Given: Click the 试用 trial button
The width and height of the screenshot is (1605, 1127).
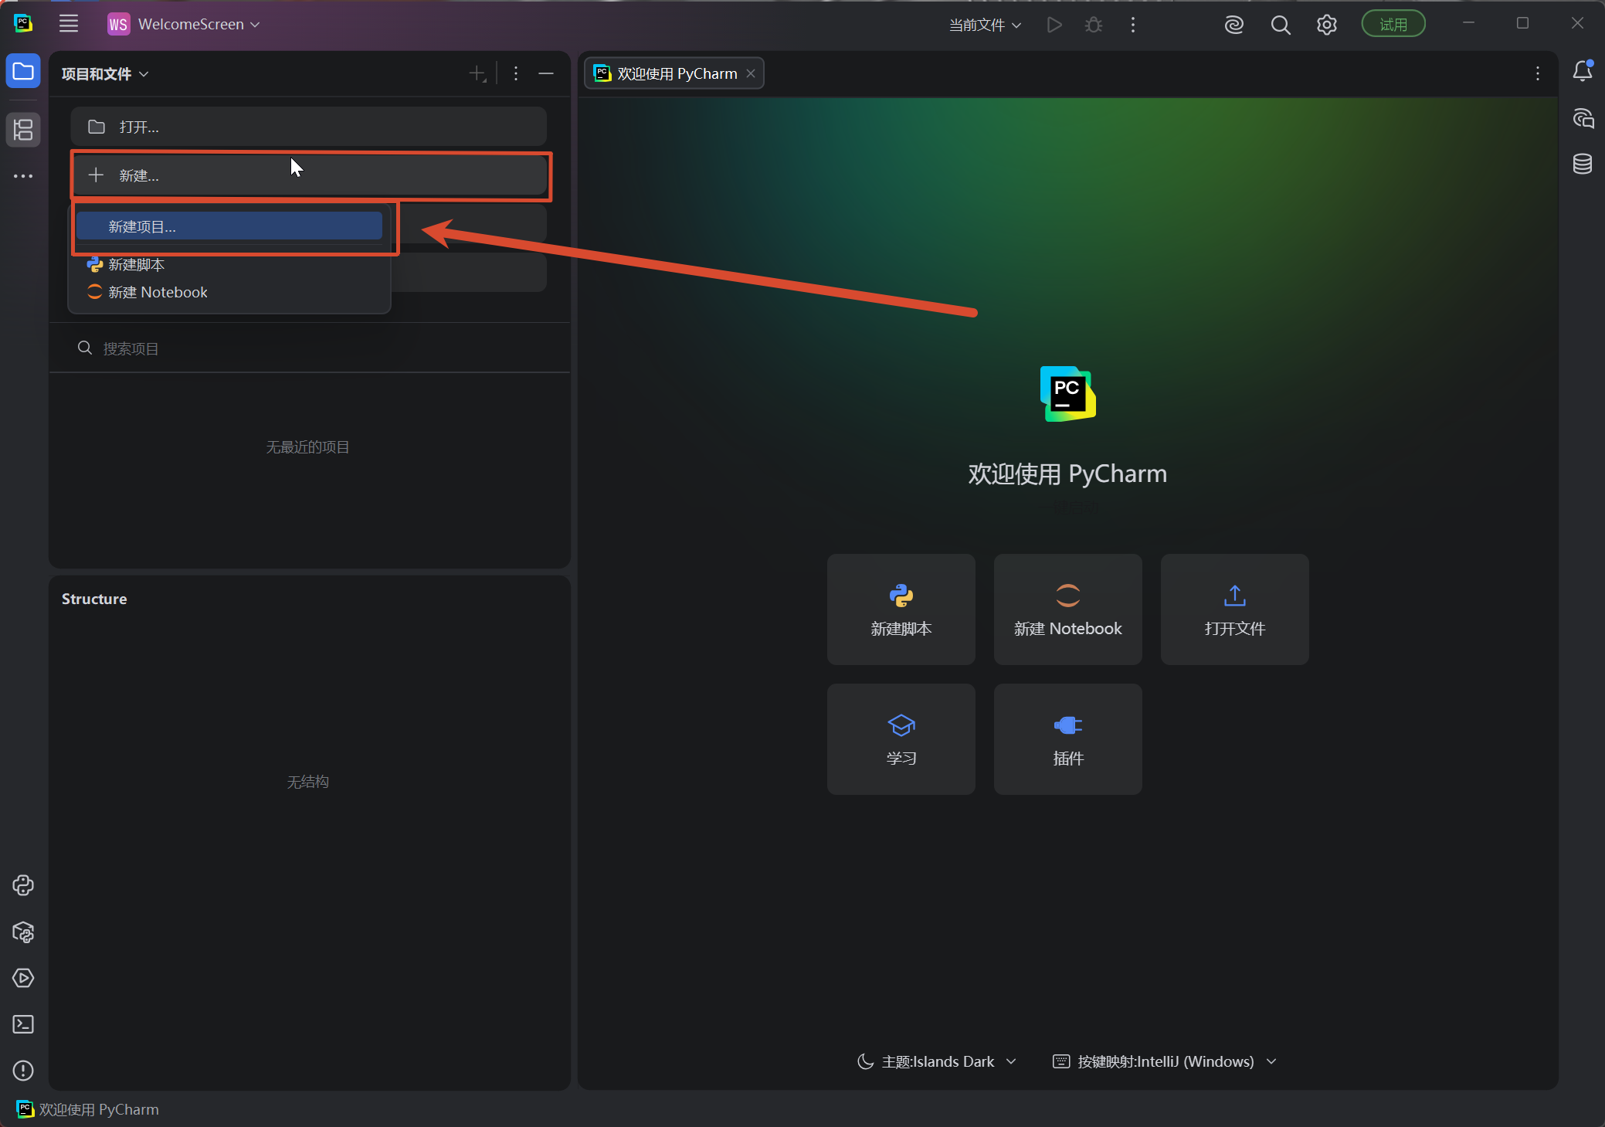Looking at the screenshot, I should click(1393, 24).
